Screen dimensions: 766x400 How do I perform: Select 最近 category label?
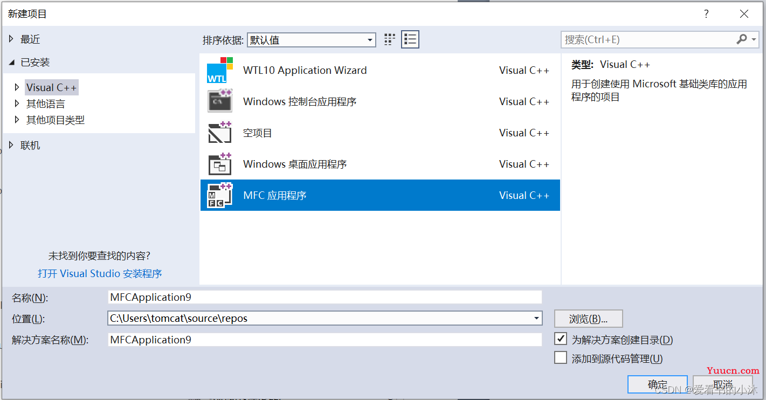[30, 39]
